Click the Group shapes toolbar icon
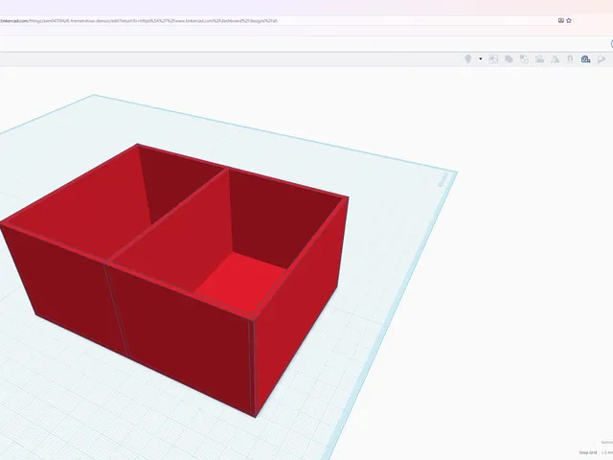 click(x=509, y=59)
